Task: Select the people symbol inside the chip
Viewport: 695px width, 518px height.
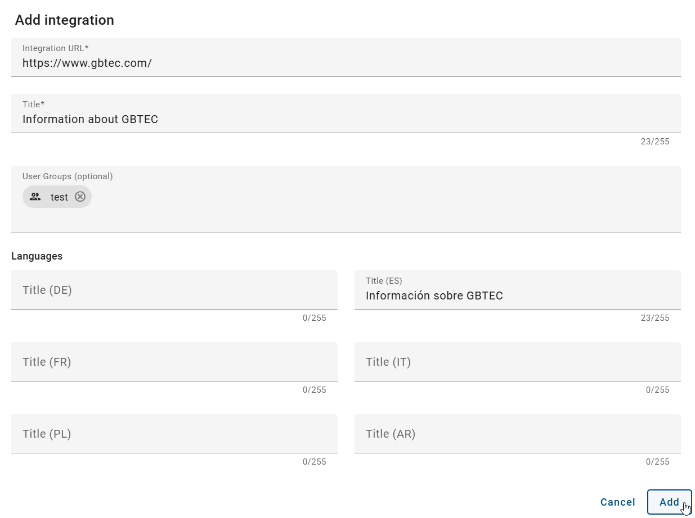Action: (x=35, y=197)
